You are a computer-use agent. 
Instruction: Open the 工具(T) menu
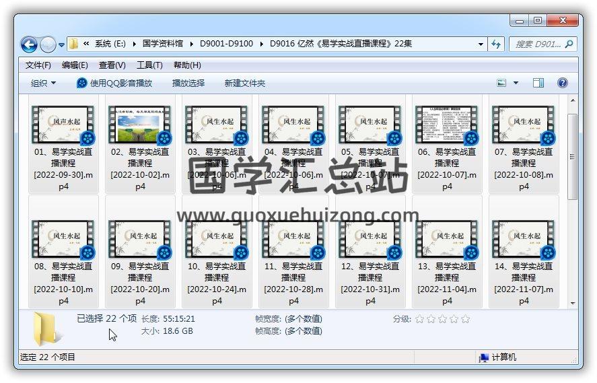149,65
